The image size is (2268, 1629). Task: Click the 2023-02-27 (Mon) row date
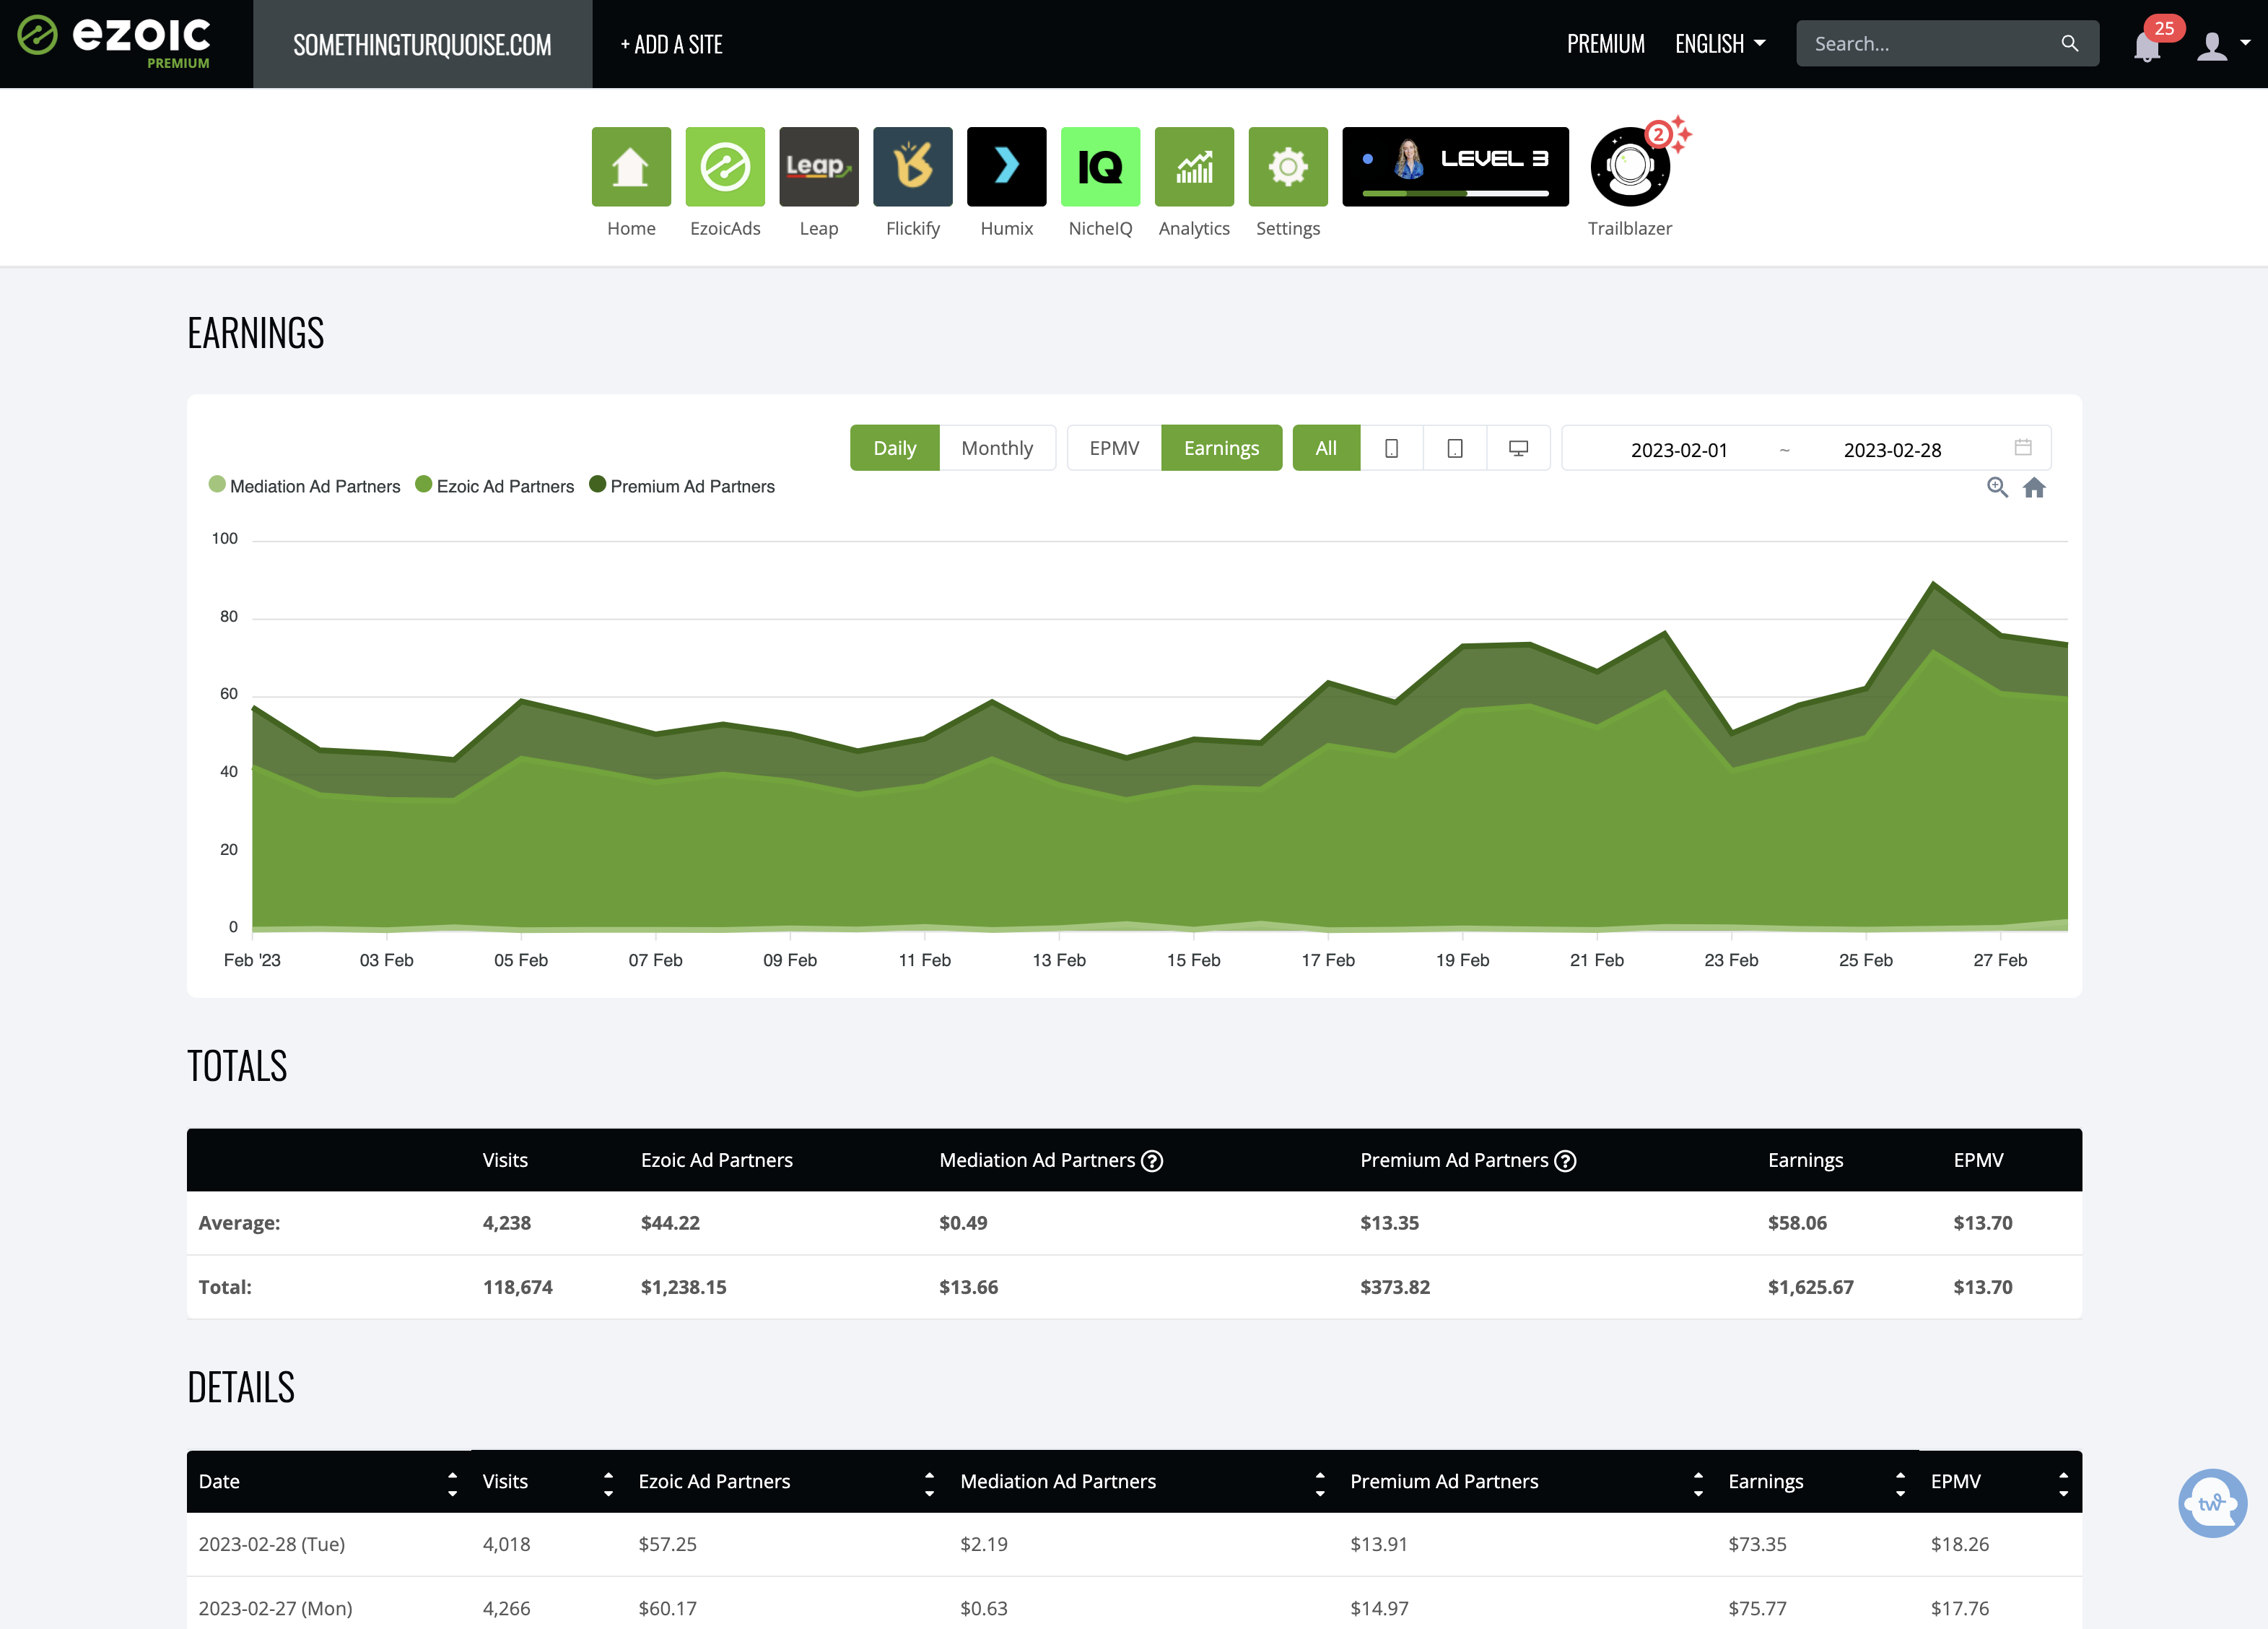275,1608
